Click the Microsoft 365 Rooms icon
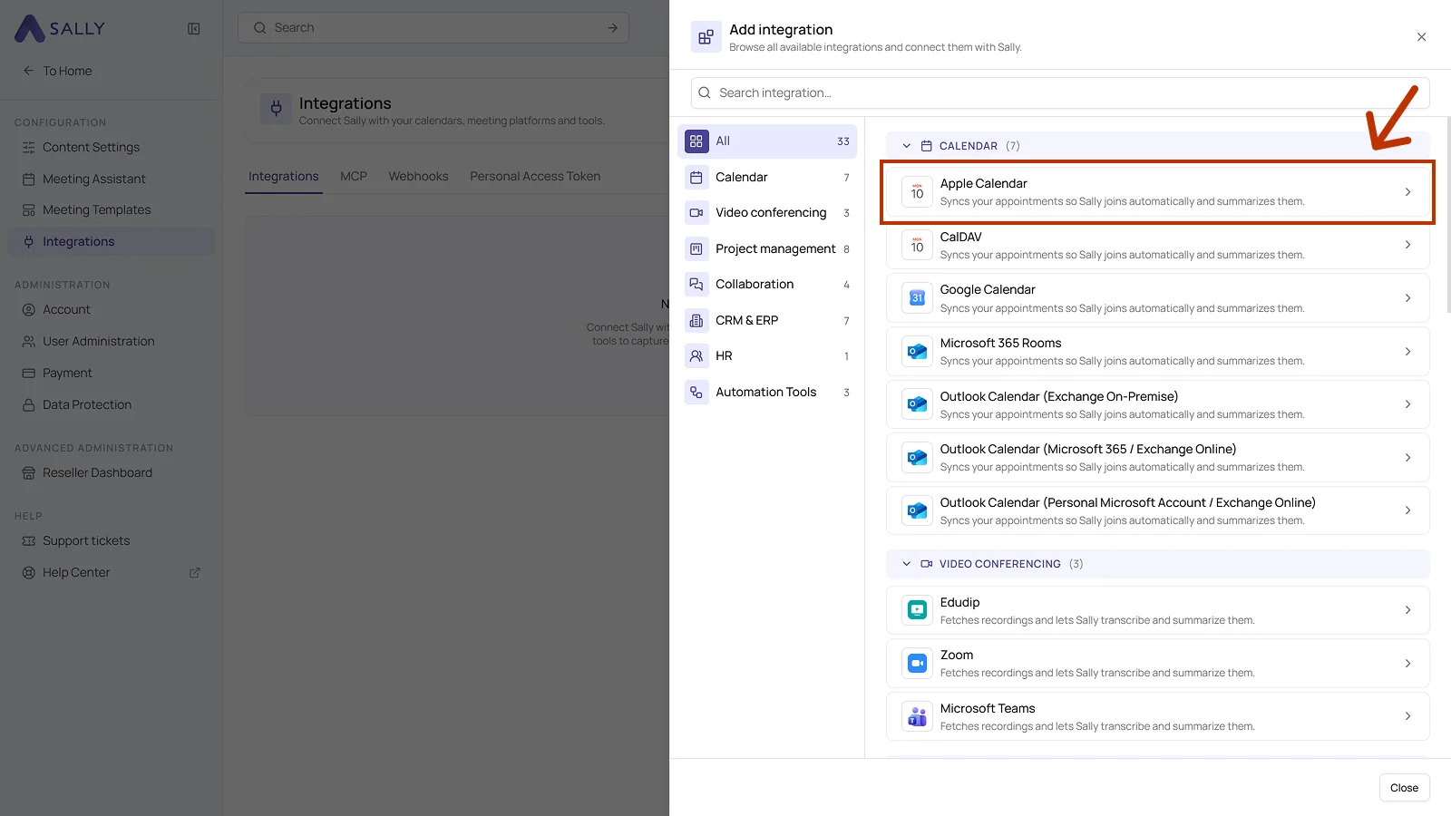Screen dimensions: 1451x816 pos(917,352)
